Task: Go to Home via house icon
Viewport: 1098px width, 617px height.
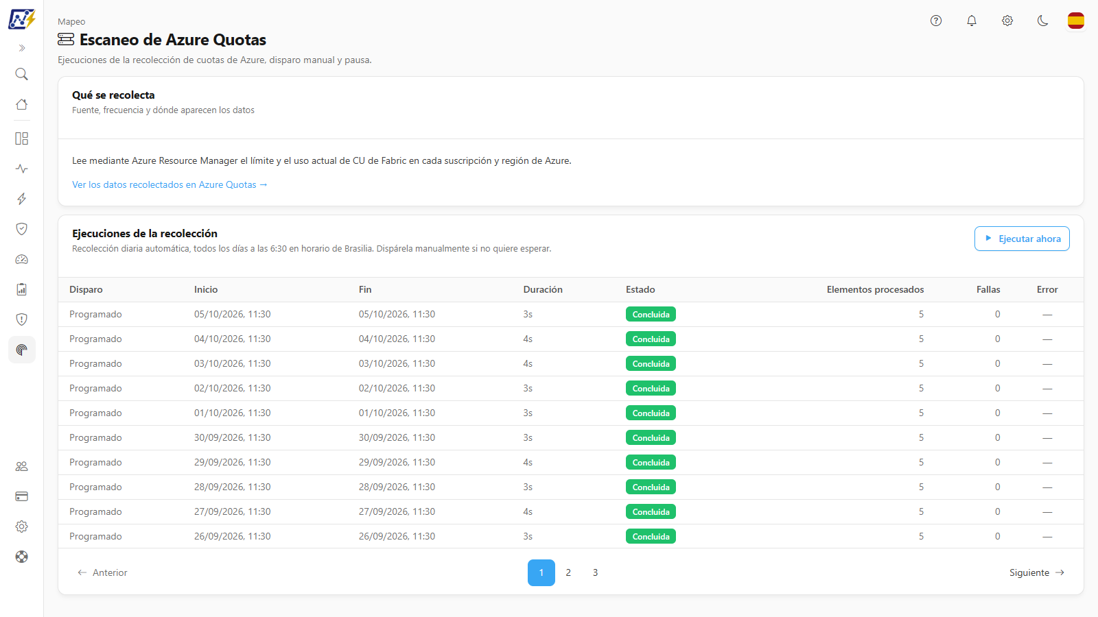Action: click(x=22, y=104)
